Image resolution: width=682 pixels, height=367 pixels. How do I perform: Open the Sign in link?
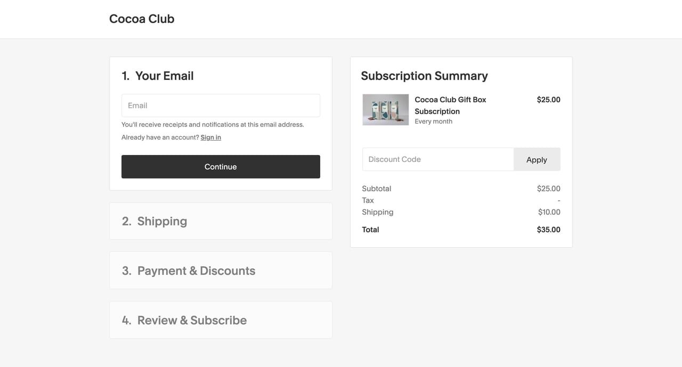coord(210,137)
